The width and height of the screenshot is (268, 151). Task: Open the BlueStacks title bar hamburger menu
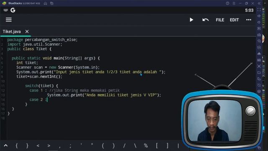pos(234,3)
